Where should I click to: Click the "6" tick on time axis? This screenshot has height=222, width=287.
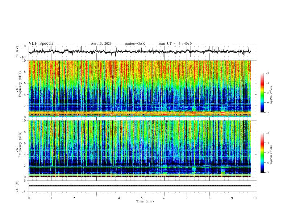(x=165, y=198)
